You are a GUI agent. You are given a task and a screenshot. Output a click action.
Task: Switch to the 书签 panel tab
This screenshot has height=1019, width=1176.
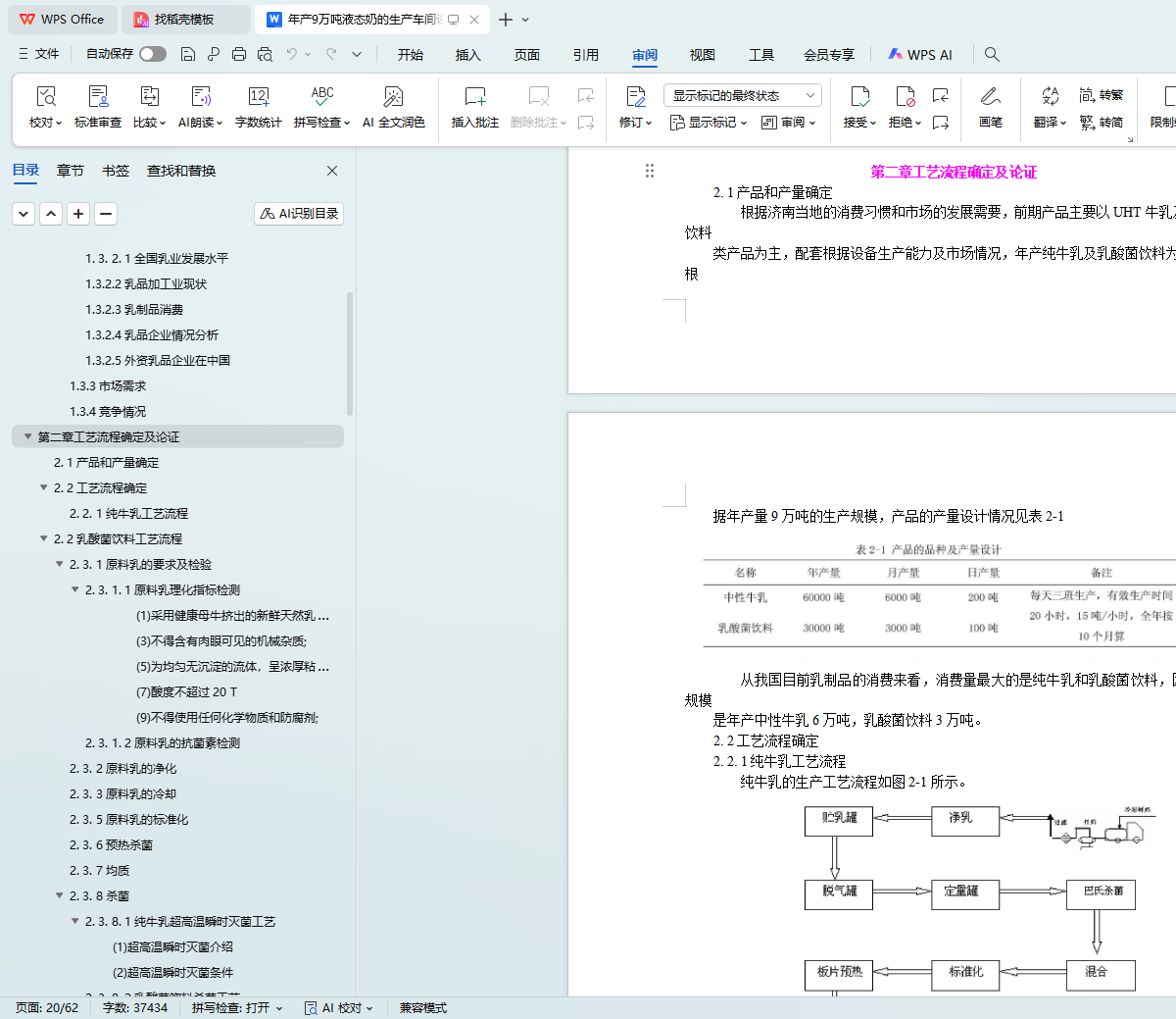click(x=116, y=171)
